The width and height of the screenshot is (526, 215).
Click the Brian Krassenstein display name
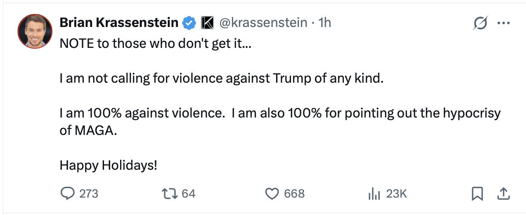(118, 23)
